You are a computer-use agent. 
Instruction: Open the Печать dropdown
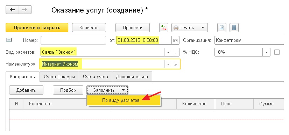tap(190, 28)
